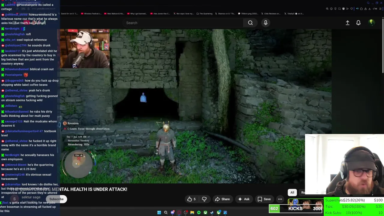This screenshot has width=384, height=216.
Task: Open File Explorer from the taskbar
Action: tap(192, 212)
